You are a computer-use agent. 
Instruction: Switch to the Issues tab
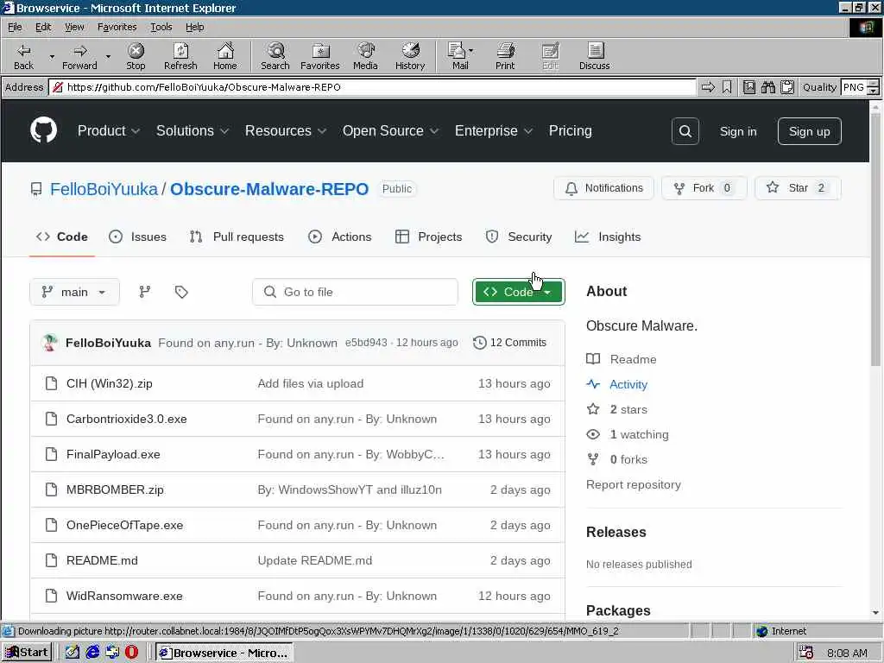tap(137, 237)
